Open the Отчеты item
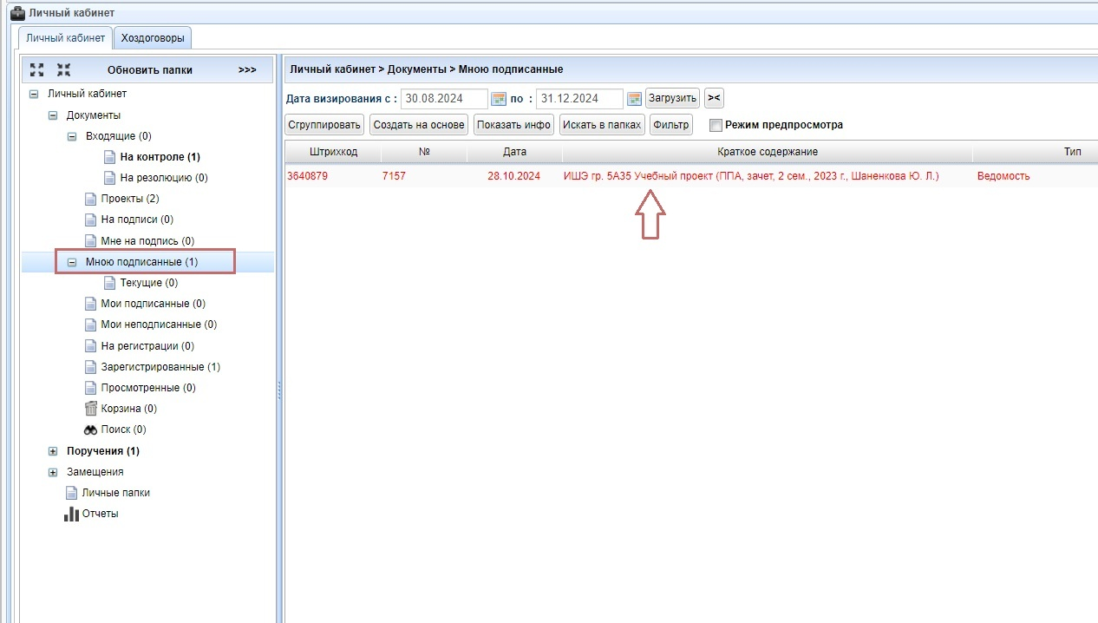Viewport: 1098px width, 623px height. [x=101, y=514]
